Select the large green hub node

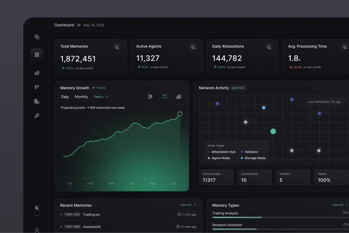coord(273,132)
